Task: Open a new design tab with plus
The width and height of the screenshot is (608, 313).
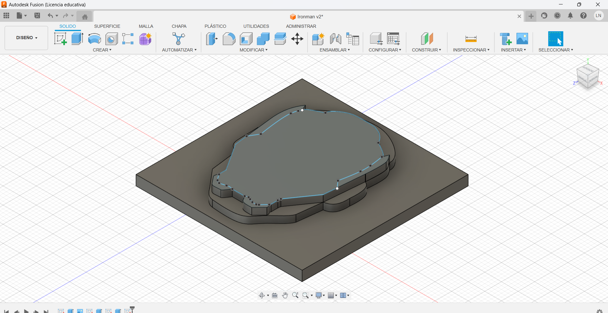Action: [531, 16]
